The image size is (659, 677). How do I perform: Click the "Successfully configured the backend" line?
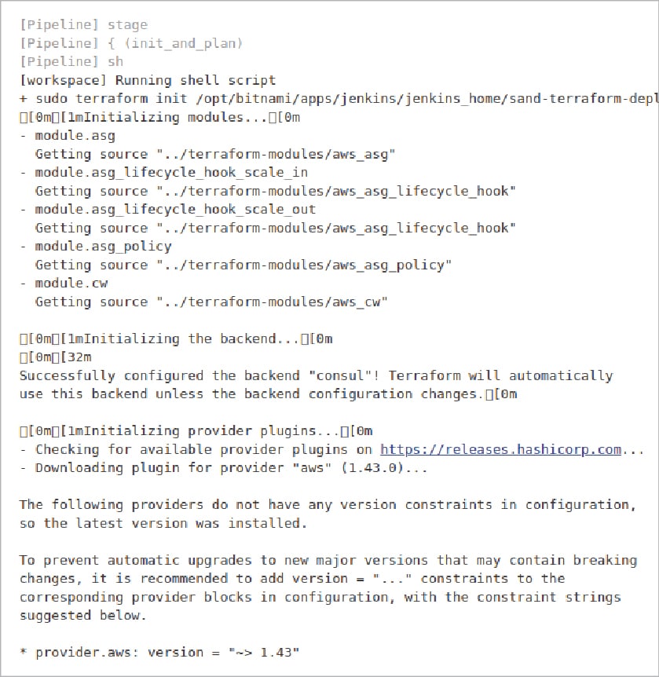click(x=316, y=376)
